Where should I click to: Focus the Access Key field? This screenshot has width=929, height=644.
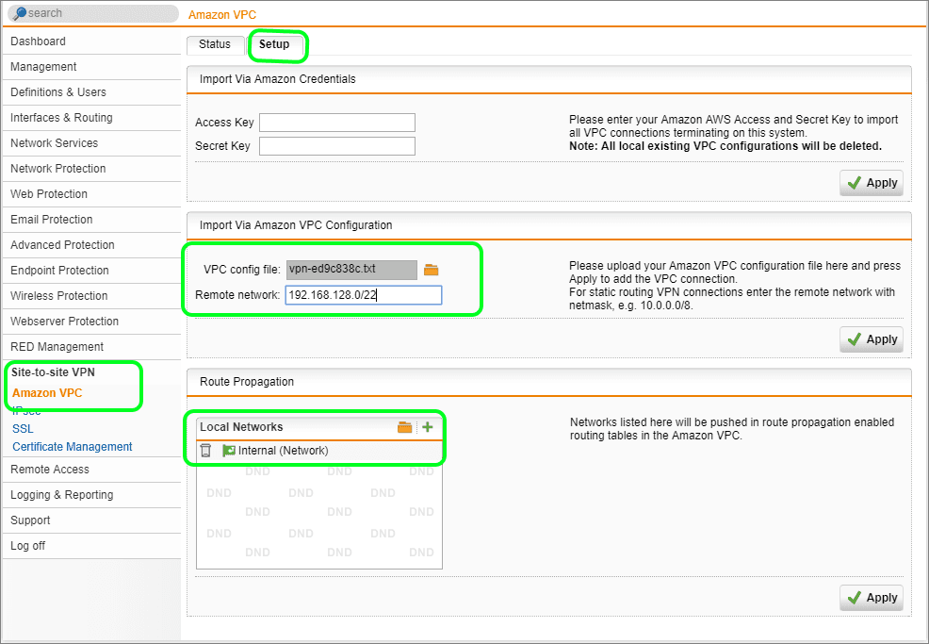337,123
